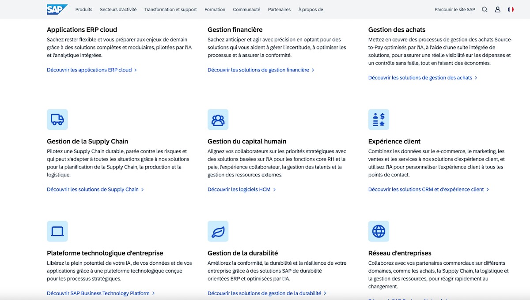Select the Communauté menu item

pyautogui.click(x=246, y=9)
